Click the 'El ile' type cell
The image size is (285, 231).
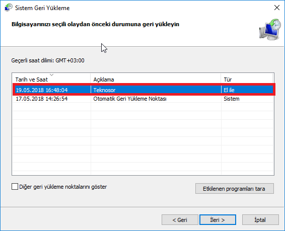point(229,90)
